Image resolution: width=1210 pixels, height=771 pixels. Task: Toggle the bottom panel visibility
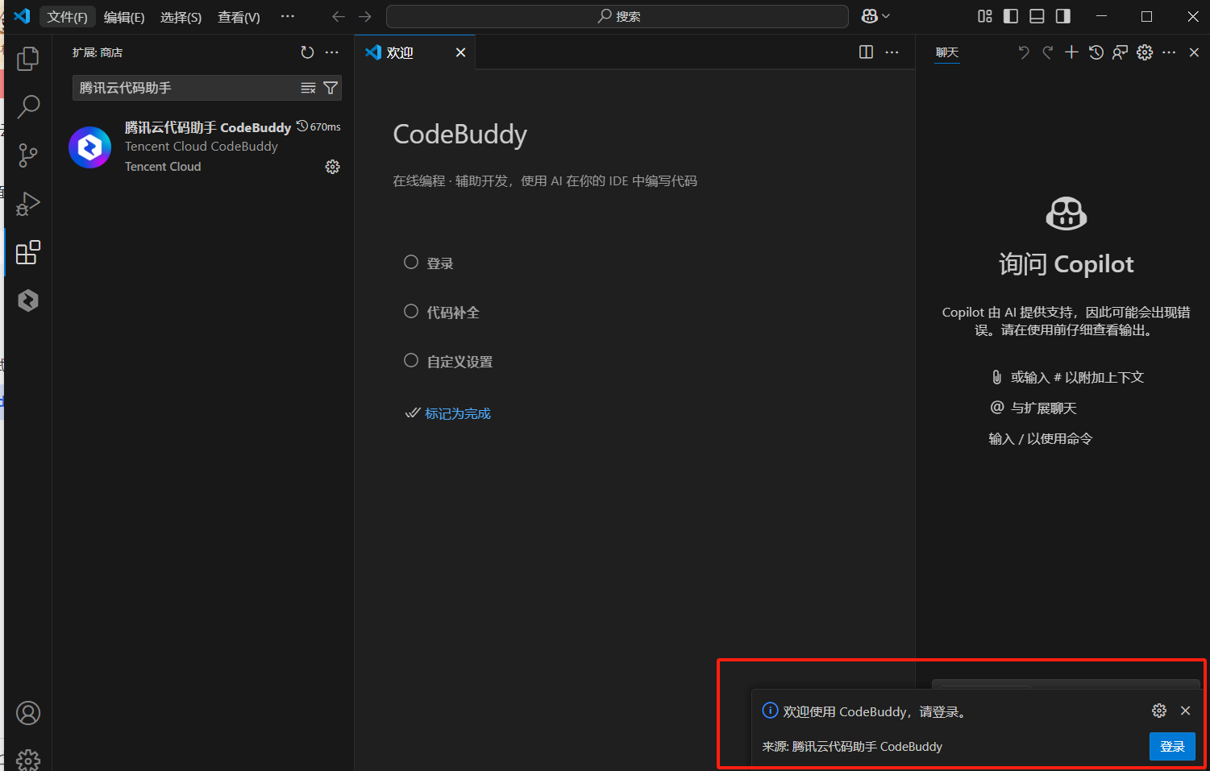[1037, 16]
